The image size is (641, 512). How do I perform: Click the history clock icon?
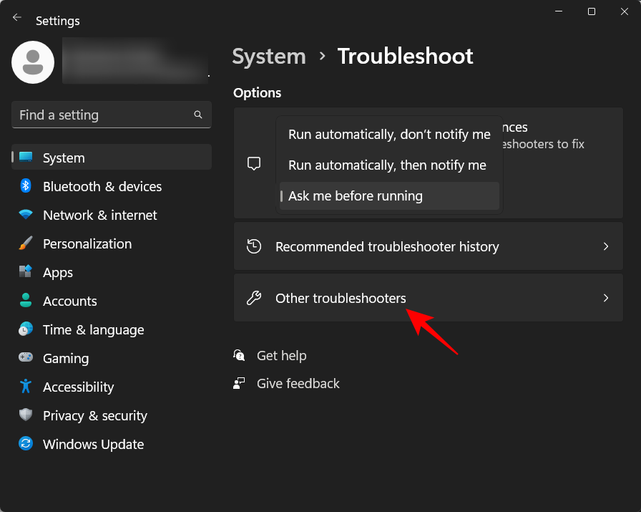(x=254, y=246)
